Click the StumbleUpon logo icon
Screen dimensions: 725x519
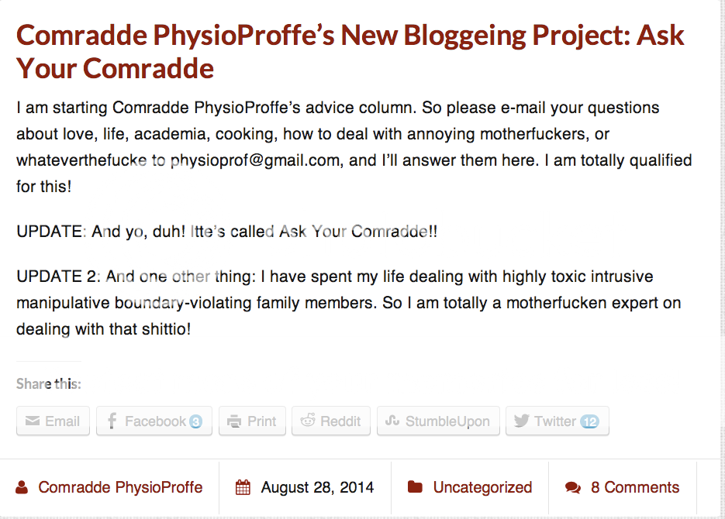coord(392,421)
